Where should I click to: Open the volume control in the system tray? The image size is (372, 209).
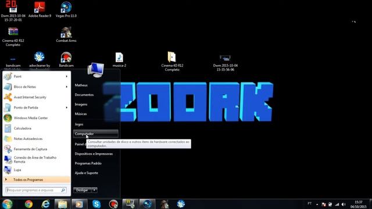pos(344,204)
